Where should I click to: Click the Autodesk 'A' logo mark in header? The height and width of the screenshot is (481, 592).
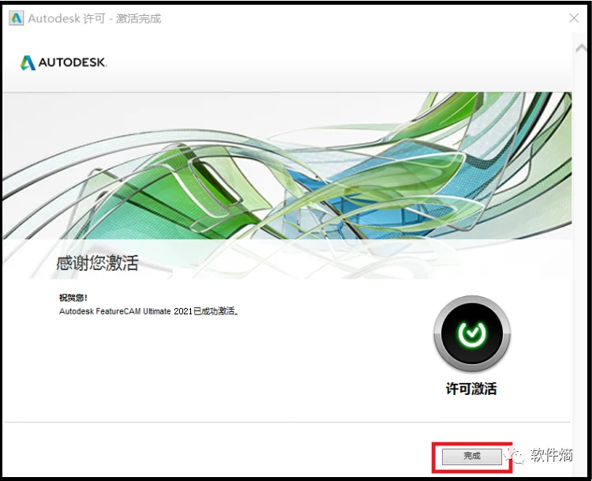point(28,62)
